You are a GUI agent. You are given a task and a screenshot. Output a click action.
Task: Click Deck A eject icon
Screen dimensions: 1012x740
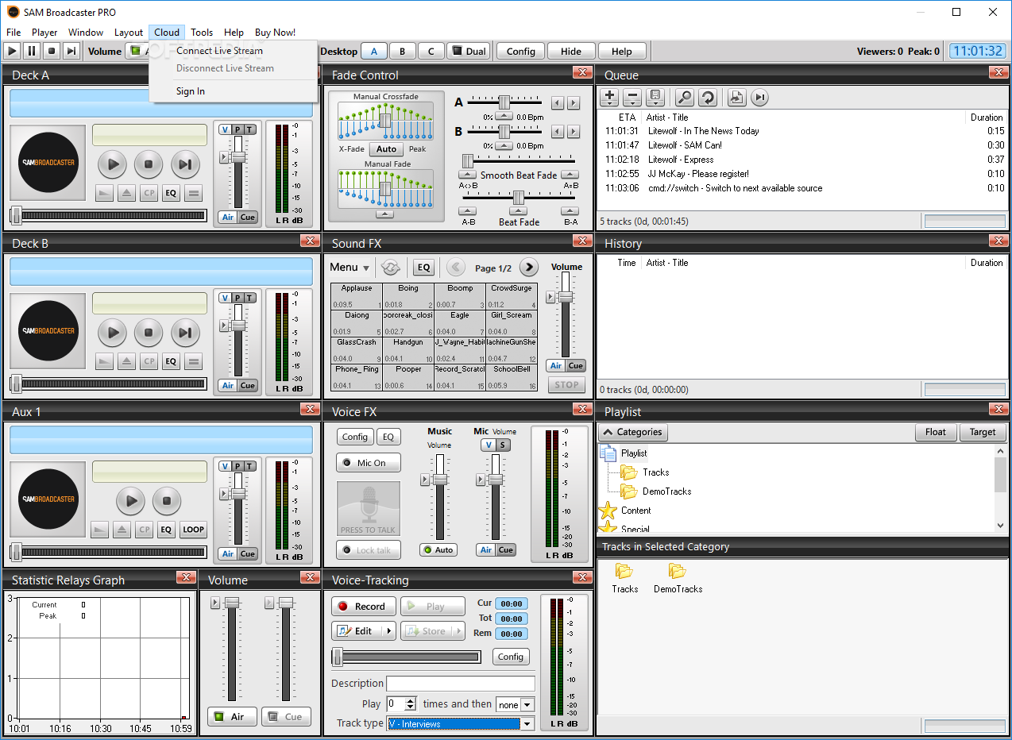[x=126, y=193]
